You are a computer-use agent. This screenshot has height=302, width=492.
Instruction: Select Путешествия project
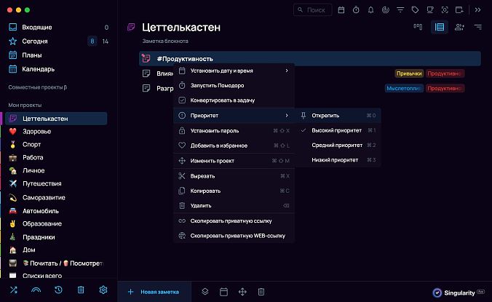[x=56, y=183]
